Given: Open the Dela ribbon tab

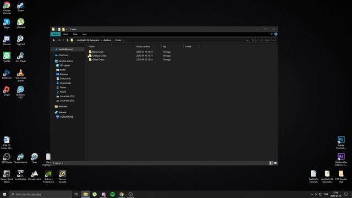Looking at the screenshot, I should click(x=75, y=34).
